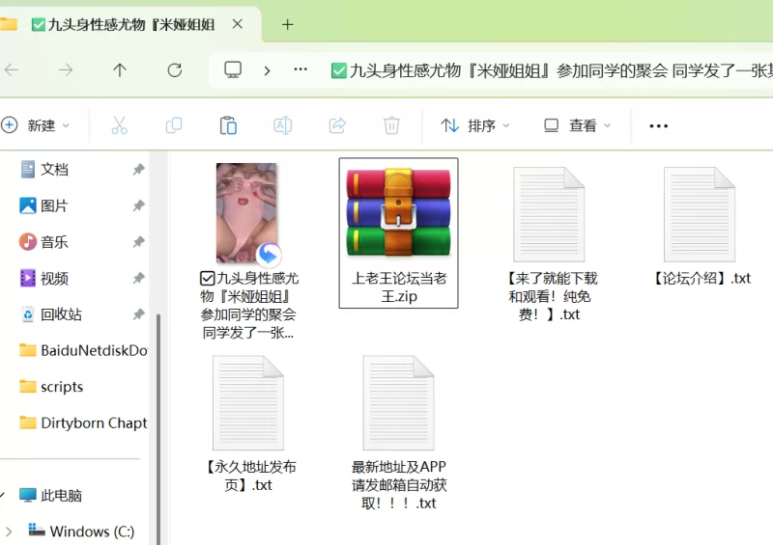Open the 新建 (New) dropdown
Viewport: 773px width, 545px height.
click(x=37, y=125)
